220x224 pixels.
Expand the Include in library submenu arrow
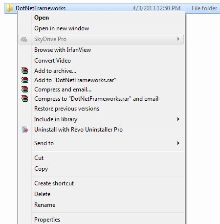point(178,119)
